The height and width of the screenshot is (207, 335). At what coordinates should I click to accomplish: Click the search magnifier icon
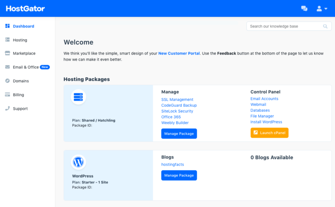tap(325, 26)
